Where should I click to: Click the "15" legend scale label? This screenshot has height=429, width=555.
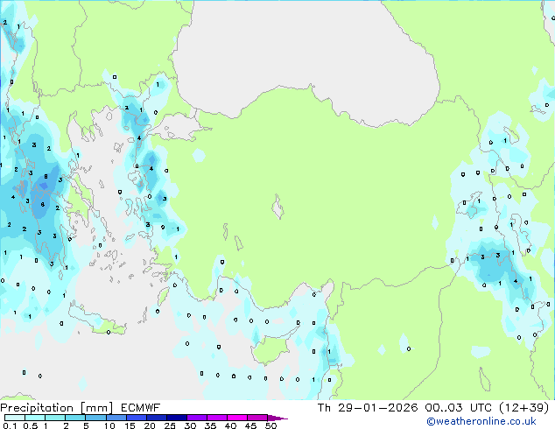[130, 425]
